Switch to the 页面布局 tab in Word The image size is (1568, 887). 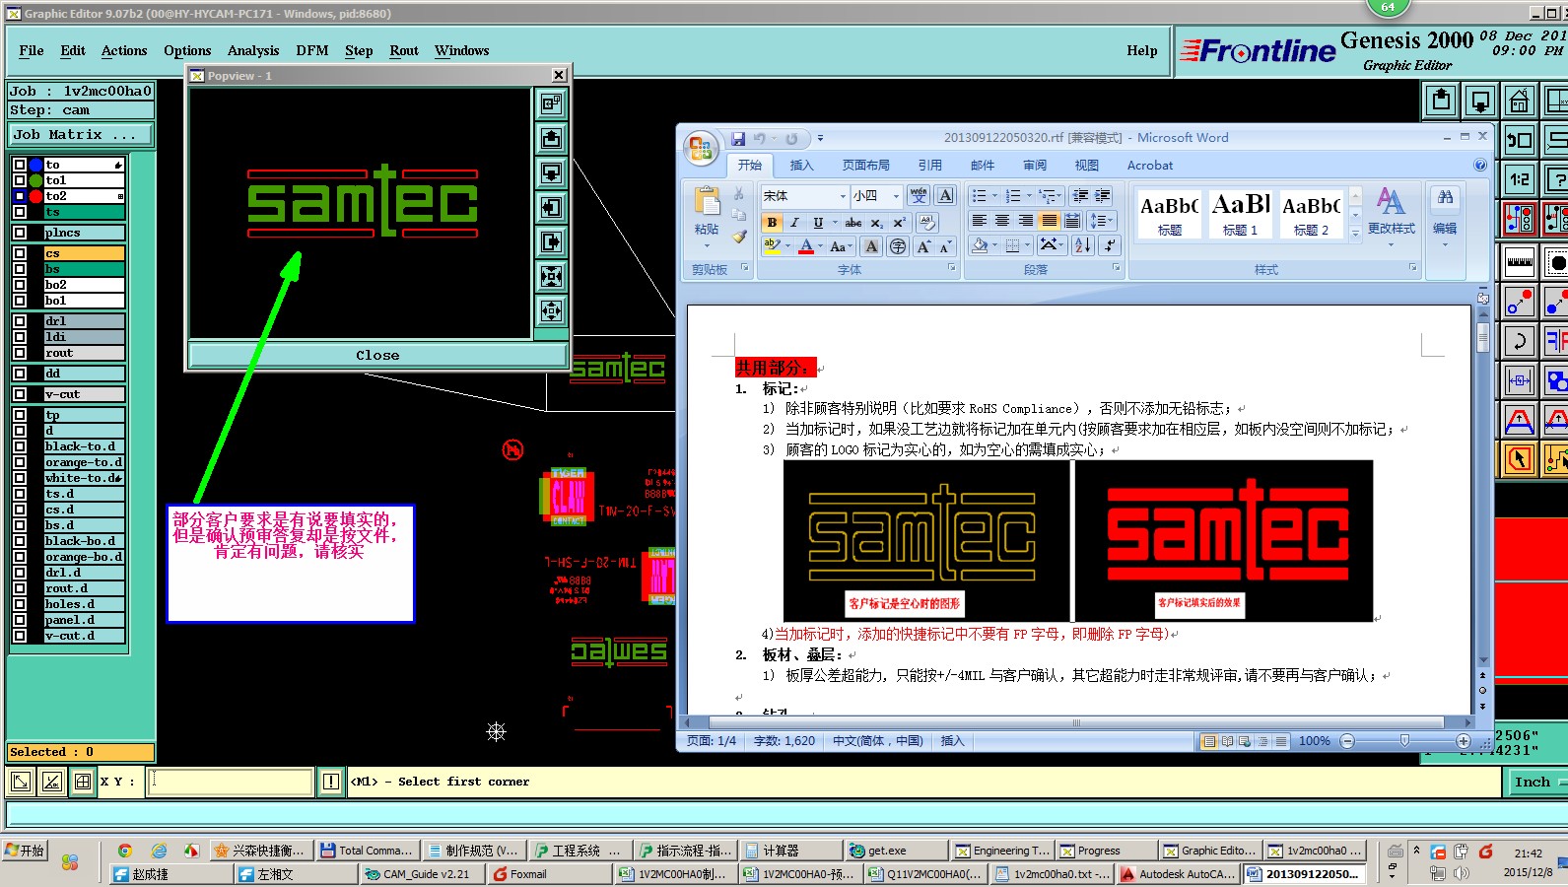[865, 166]
